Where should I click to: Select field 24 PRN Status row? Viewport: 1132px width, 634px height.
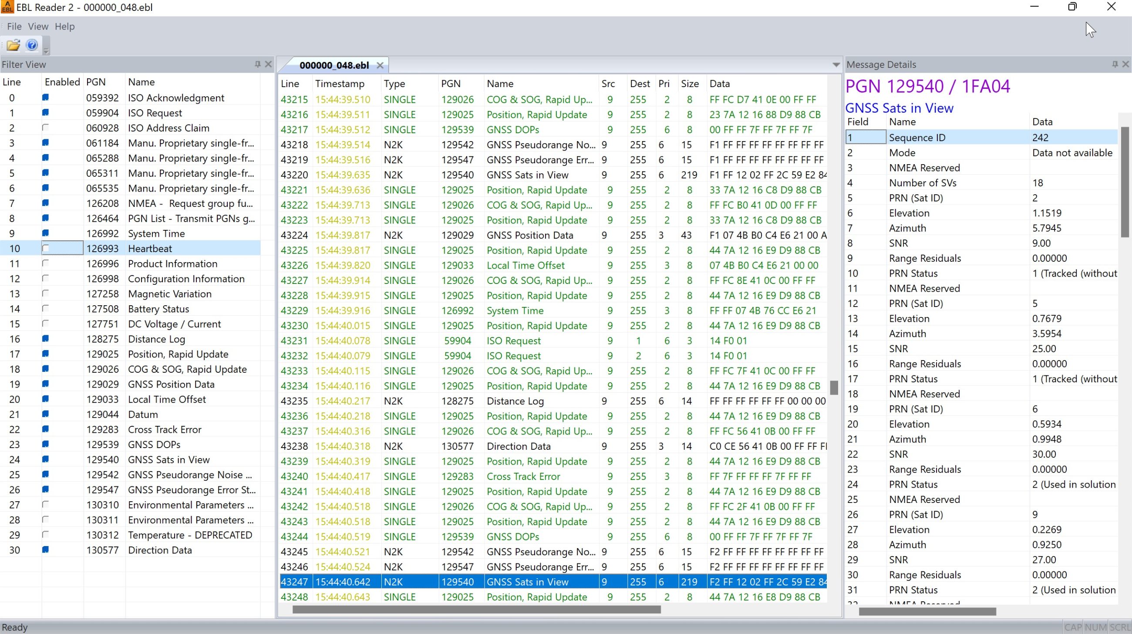click(x=981, y=484)
